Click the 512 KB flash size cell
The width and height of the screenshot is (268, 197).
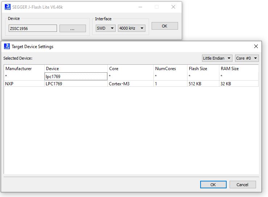pos(203,83)
